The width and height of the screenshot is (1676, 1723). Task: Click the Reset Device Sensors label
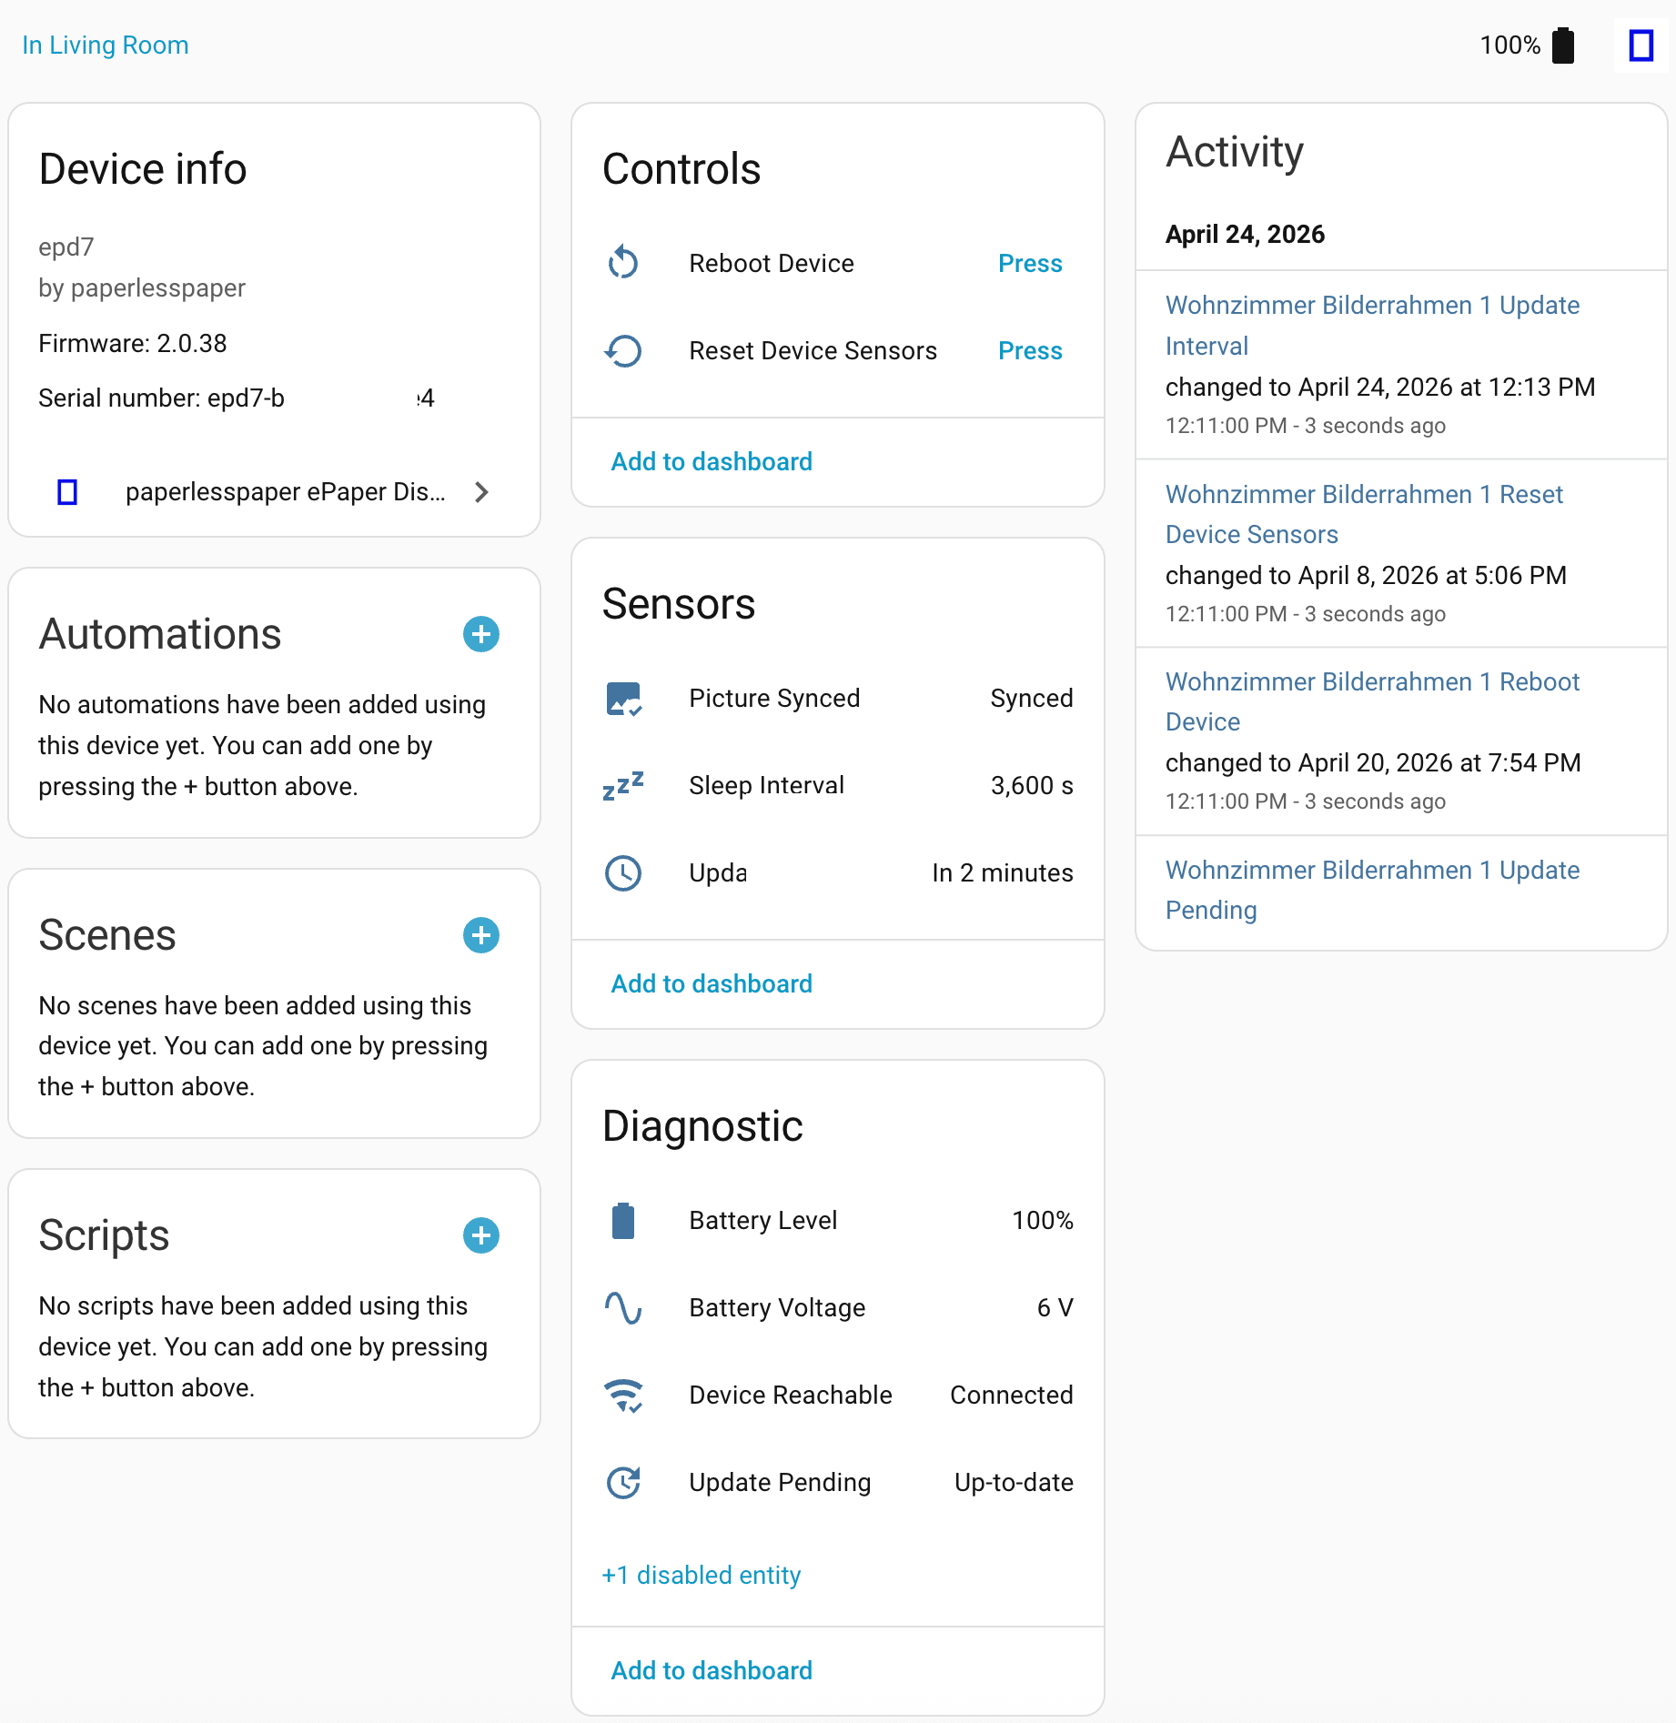coord(813,350)
